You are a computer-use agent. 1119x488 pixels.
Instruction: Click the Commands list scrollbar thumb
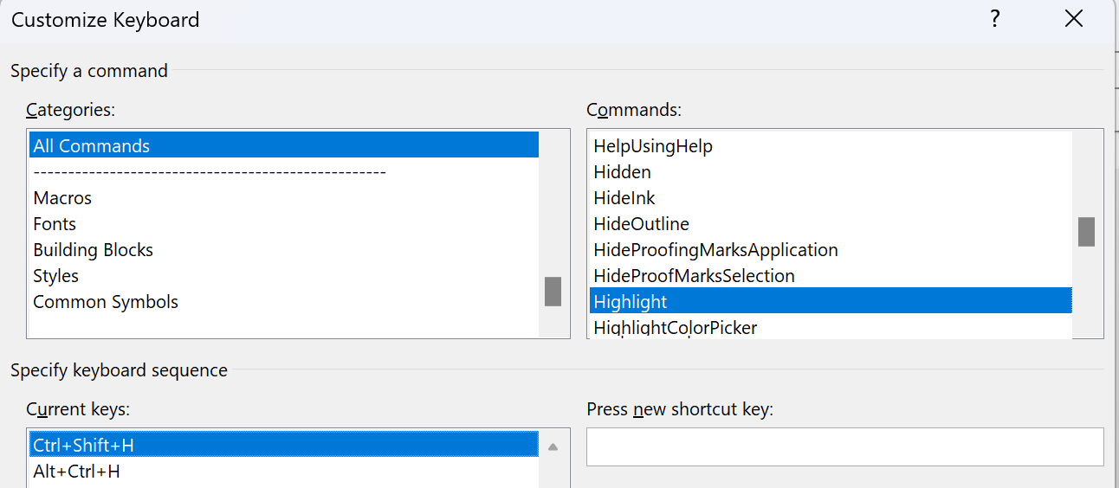coord(1086,232)
